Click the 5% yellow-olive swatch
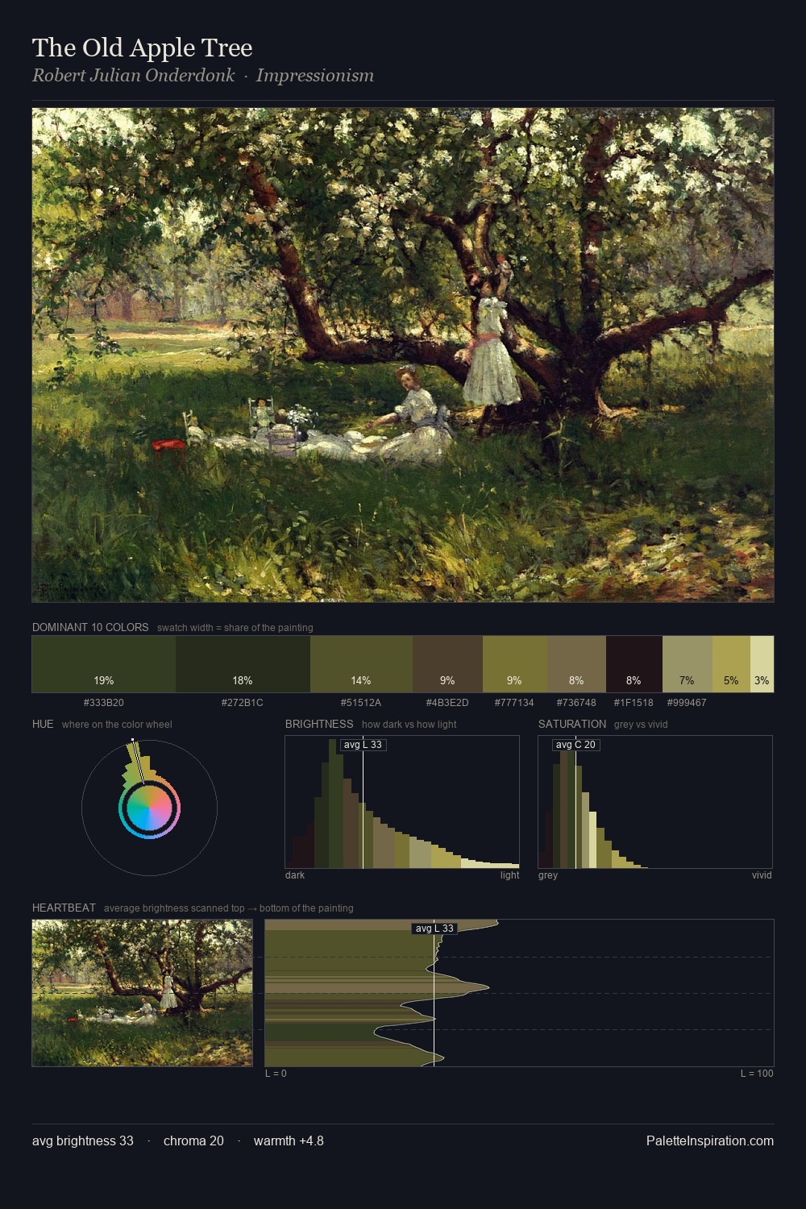Screen dimensions: 806x1209 (x=731, y=664)
